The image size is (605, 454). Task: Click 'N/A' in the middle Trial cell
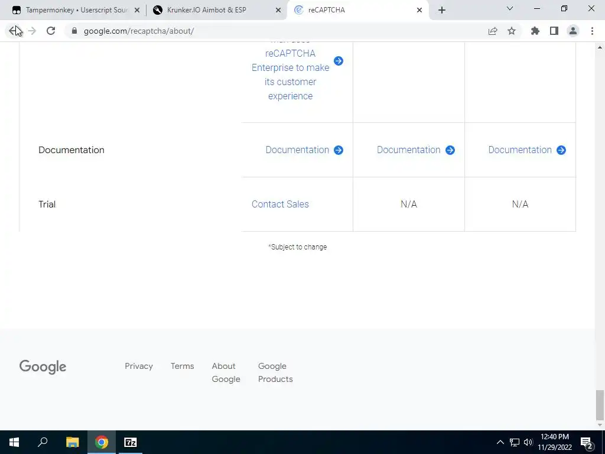(x=409, y=204)
